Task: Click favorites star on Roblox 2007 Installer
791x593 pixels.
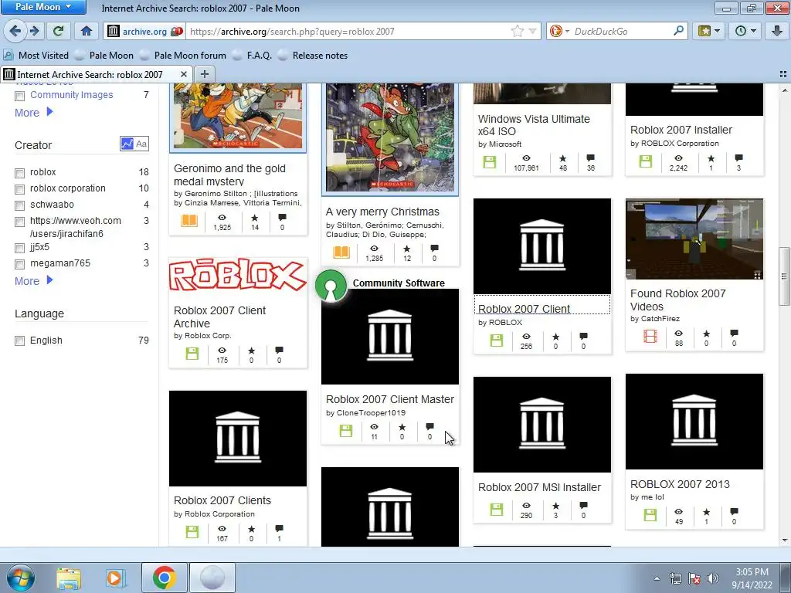Action: [711, 158]
